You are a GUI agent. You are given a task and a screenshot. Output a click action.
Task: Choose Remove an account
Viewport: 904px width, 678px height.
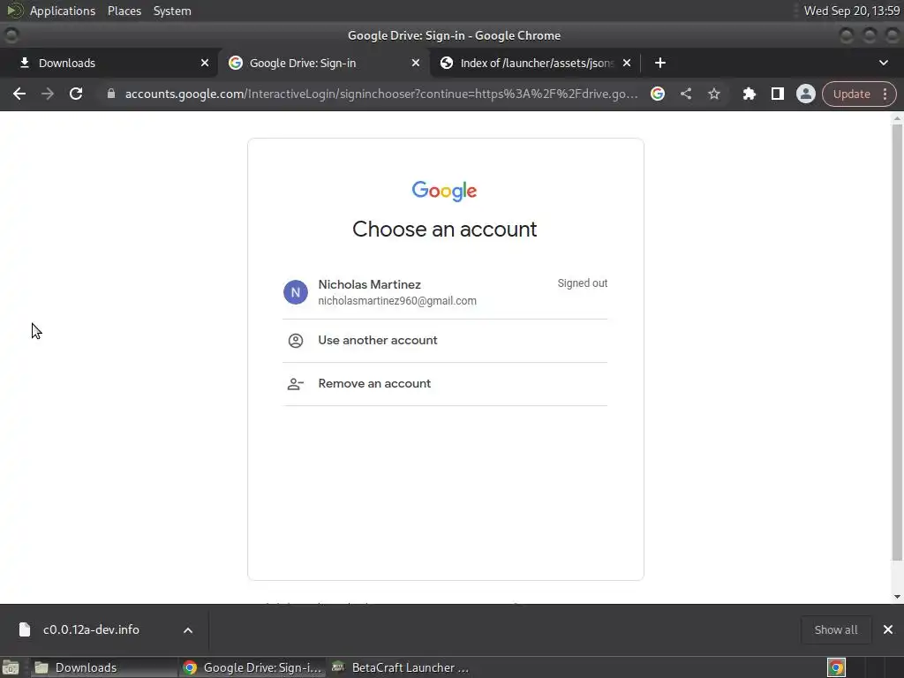point(445,384)
